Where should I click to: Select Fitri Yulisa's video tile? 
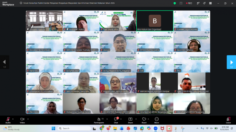click(44, 104)
